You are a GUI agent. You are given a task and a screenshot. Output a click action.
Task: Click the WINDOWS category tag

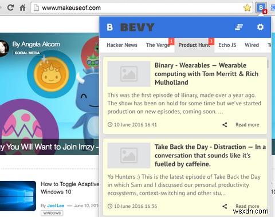click(52, 213)
